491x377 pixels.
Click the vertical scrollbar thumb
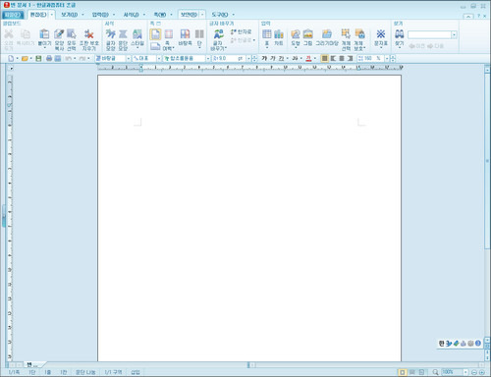pos(487,160)
